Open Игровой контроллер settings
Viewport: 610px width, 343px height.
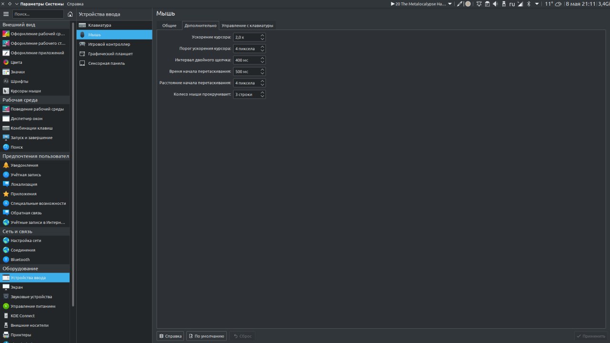click(x=114, y=44)
